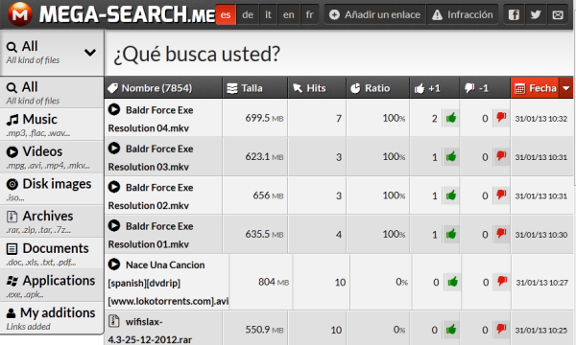Switch language to German (de)
Viewport: 576px width, 345px height.
248,14
